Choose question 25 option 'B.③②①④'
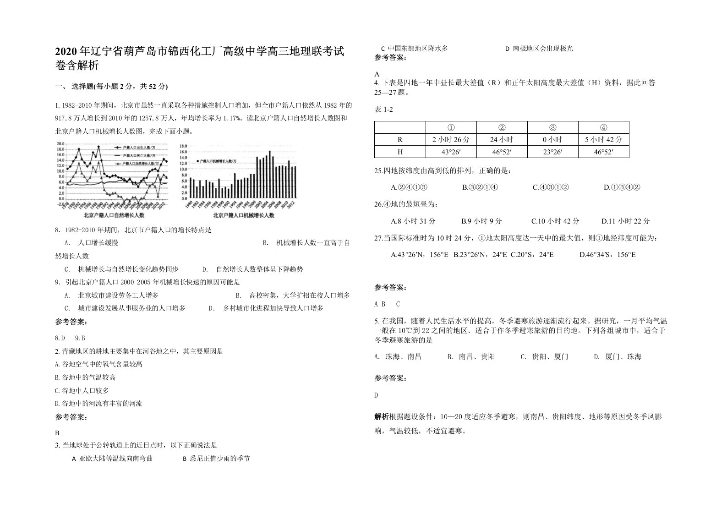727x514 pixels. [480, 187]
